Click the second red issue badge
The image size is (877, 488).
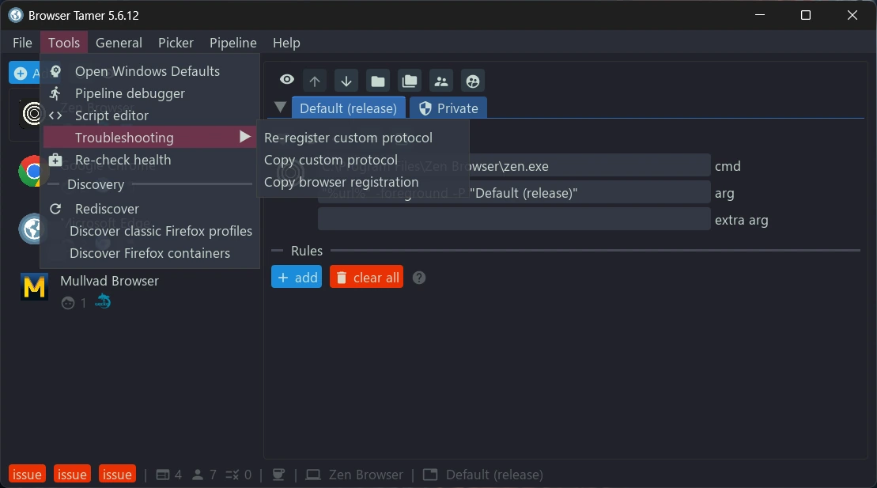(72, 475)
